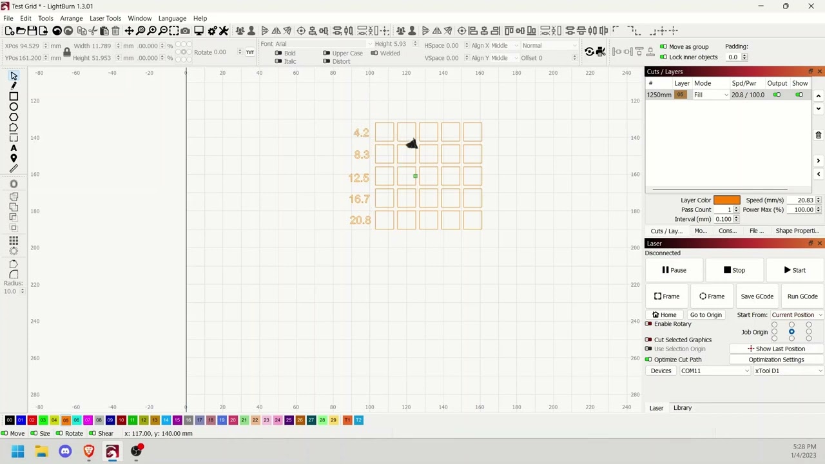Toggle layer Show switch
825x464 pixels.
point(799,95)
